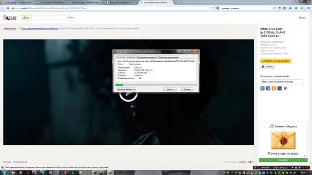Click the Элементы Яндекса ad heading
This screenshot has height=175, width=312.
click(x=286, y=126)
